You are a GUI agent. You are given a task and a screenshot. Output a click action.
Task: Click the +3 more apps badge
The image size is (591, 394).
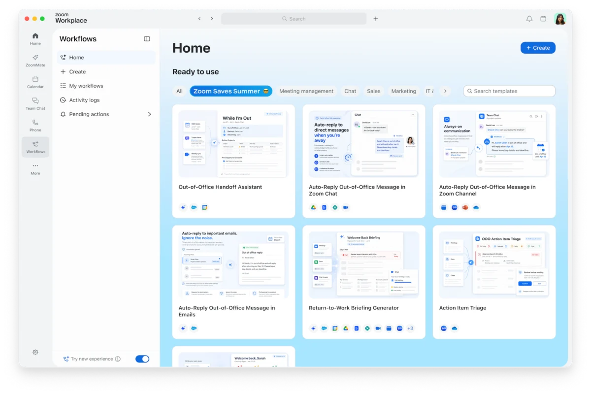pos(410,328)
